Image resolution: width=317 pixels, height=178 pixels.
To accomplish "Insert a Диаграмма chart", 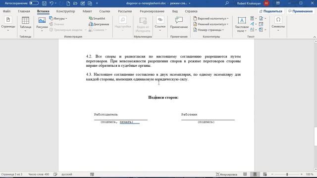I will [99, 24].
